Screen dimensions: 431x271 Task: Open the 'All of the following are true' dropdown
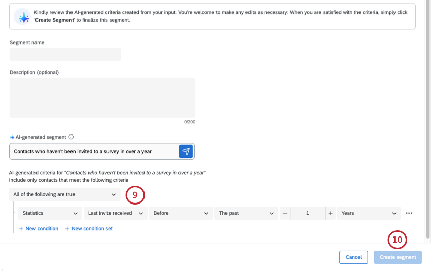click(x=64, y=194)
